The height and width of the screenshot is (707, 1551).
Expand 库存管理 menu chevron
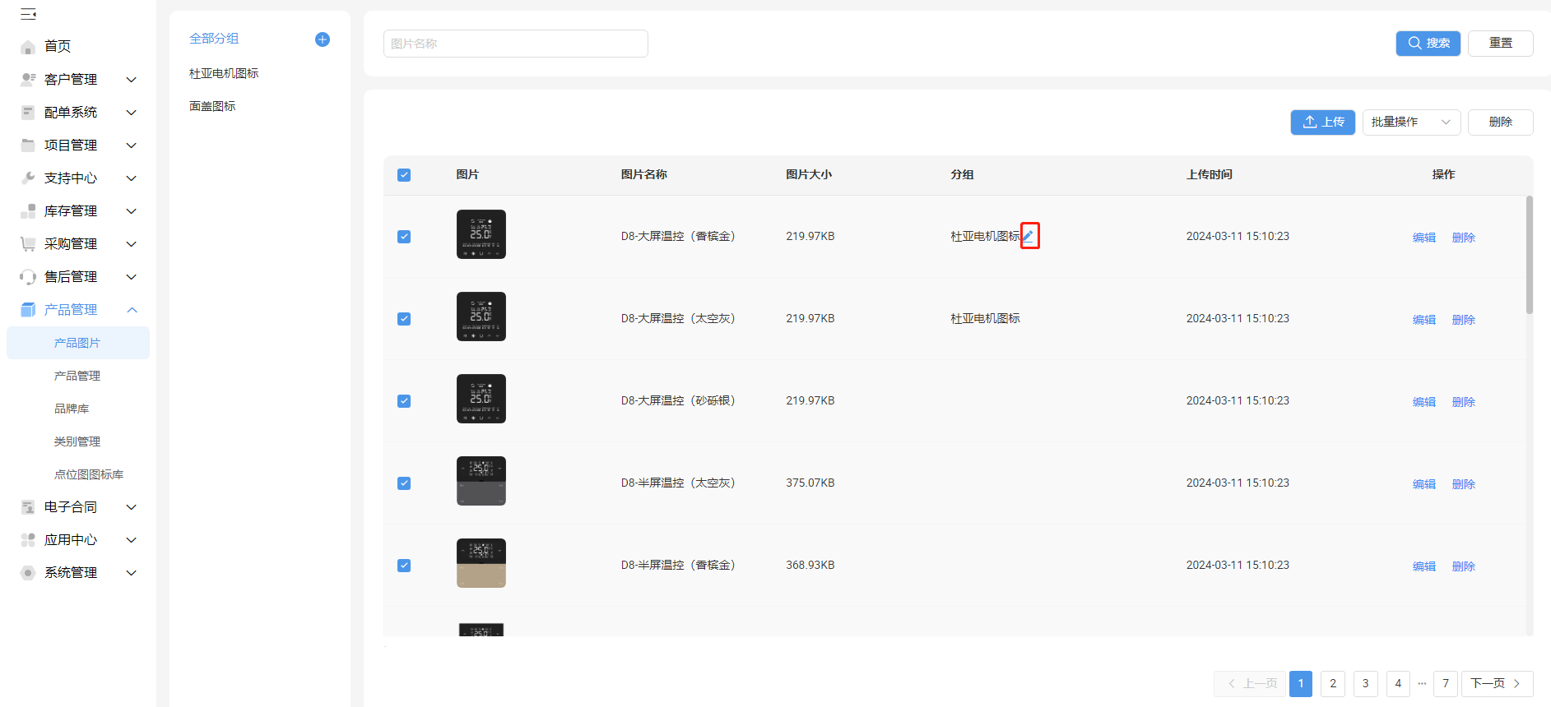131,211
